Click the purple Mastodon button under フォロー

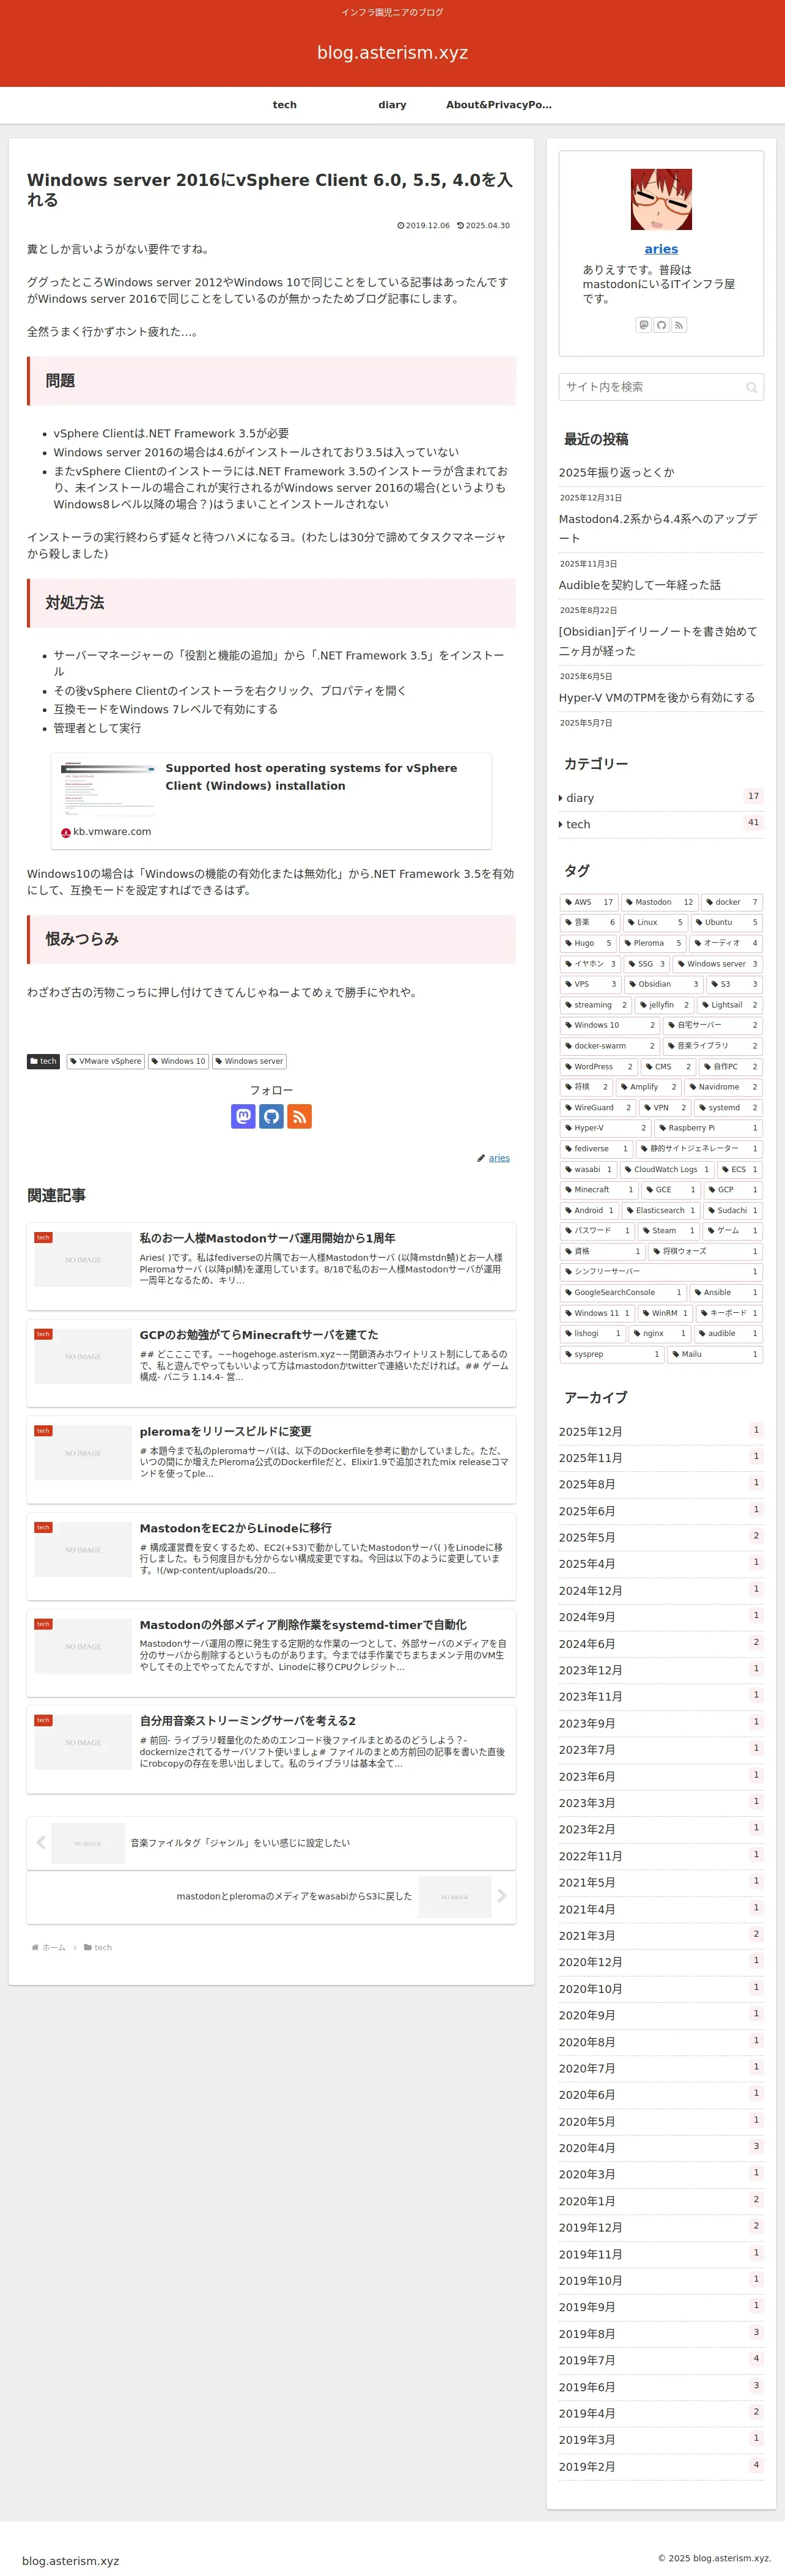[243, 1116]
